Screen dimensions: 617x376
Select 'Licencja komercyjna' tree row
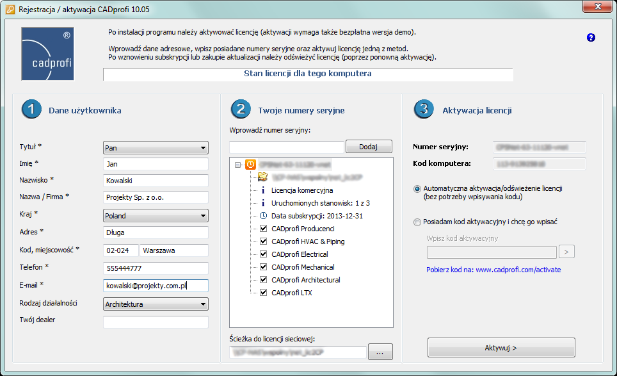pos(302,190)
